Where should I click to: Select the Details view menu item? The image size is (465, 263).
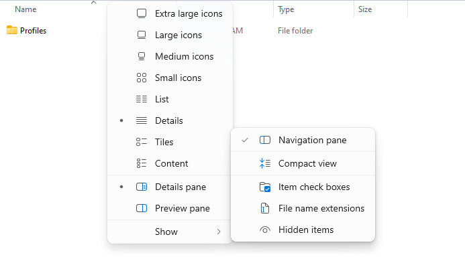(x=170, y=120)
